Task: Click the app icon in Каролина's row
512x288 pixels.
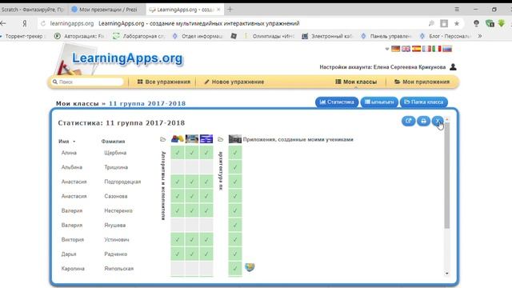Action: click(250, 267)
